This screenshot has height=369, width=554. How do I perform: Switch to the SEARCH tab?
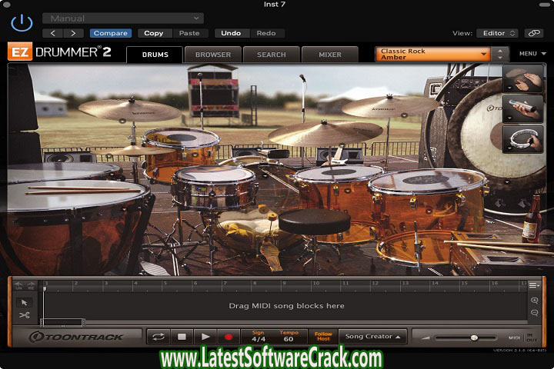(x=272, y=55)
